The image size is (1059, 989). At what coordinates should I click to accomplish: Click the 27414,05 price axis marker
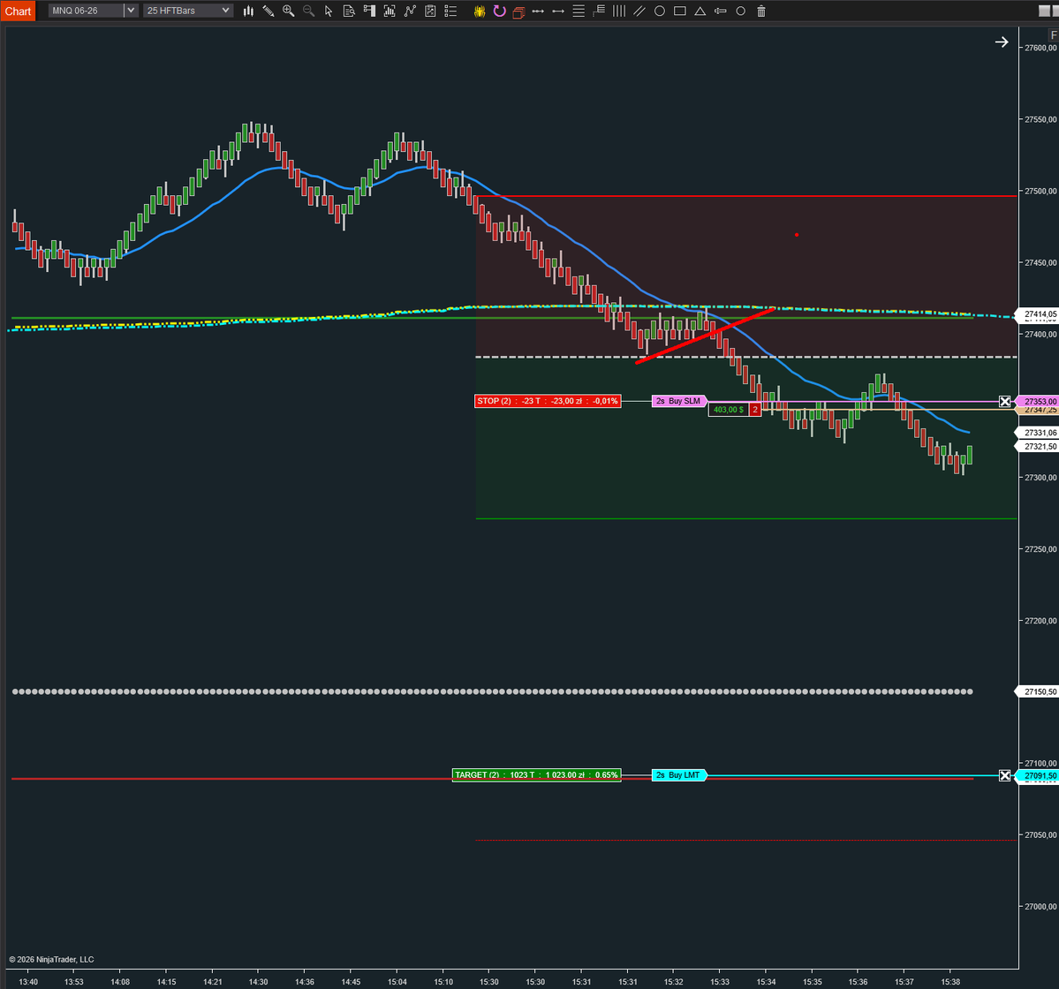(x=1039, y=314)
